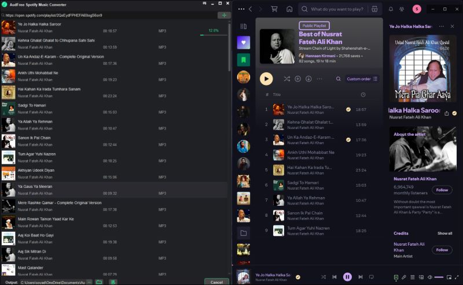Share the song from Now Playing panel
463x285 pixels.
coord(446,113)
